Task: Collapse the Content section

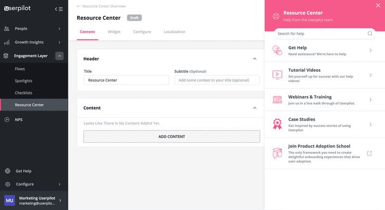Action: click(255, 108)
